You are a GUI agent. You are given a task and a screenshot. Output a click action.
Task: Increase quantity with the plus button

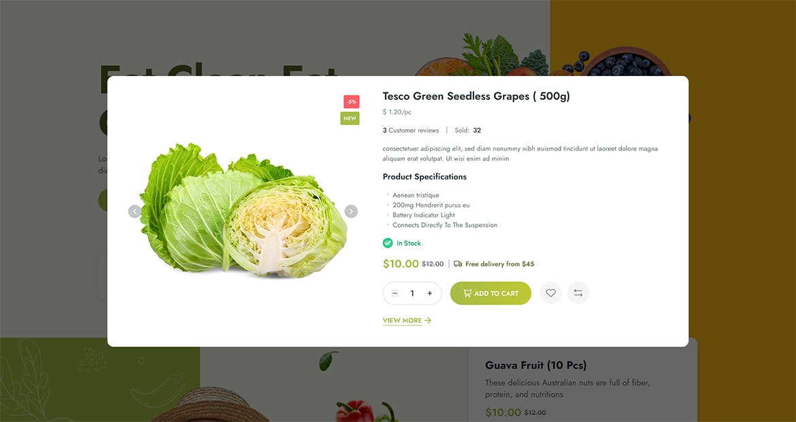429,294
